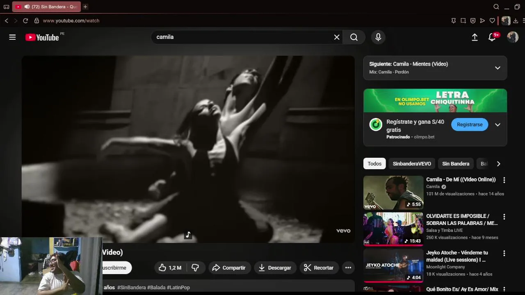
Task: Click the Compartir share button
Action: tap(229, 268)
